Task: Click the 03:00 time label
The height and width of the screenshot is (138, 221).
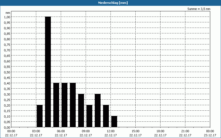Action: pyautogui.click(x=36, y=131)
